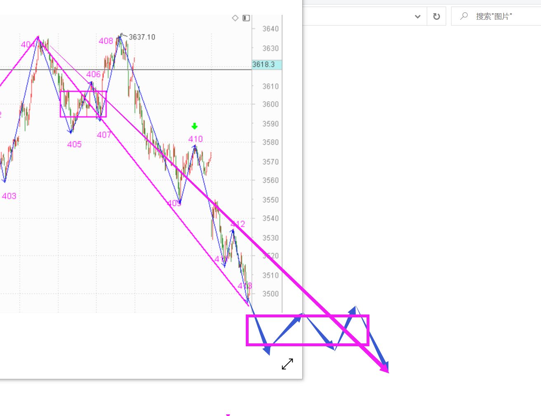Click the 3640 tick on price axis
Image resolution: width=541 pixels, height=416 pixels.
[x=270, y=29]
